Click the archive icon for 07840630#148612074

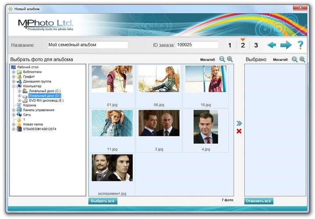pos(19,129)
